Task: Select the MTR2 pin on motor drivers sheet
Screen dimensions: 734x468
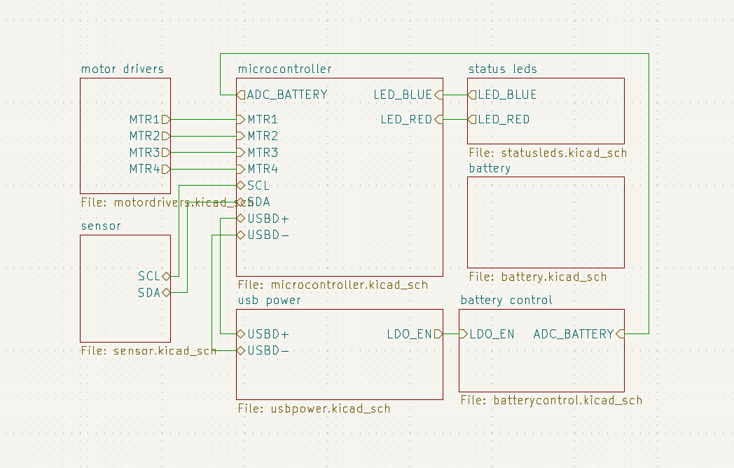Action: 150,136
